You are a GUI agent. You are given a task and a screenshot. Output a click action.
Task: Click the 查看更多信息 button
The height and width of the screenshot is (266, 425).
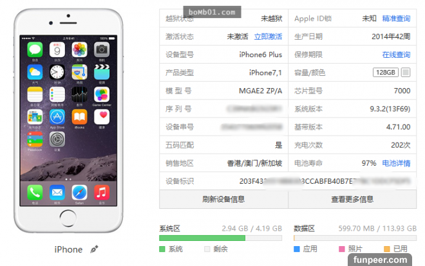tap(352, 199)
